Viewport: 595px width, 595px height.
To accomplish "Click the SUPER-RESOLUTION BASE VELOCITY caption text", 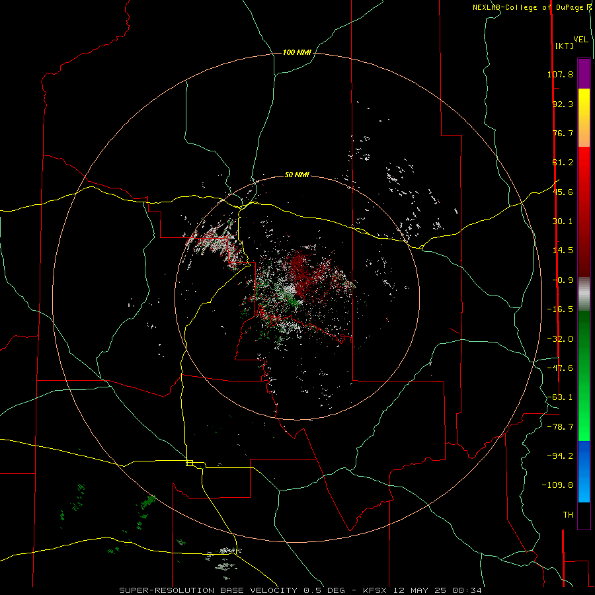I will click(x=210, y=590).
